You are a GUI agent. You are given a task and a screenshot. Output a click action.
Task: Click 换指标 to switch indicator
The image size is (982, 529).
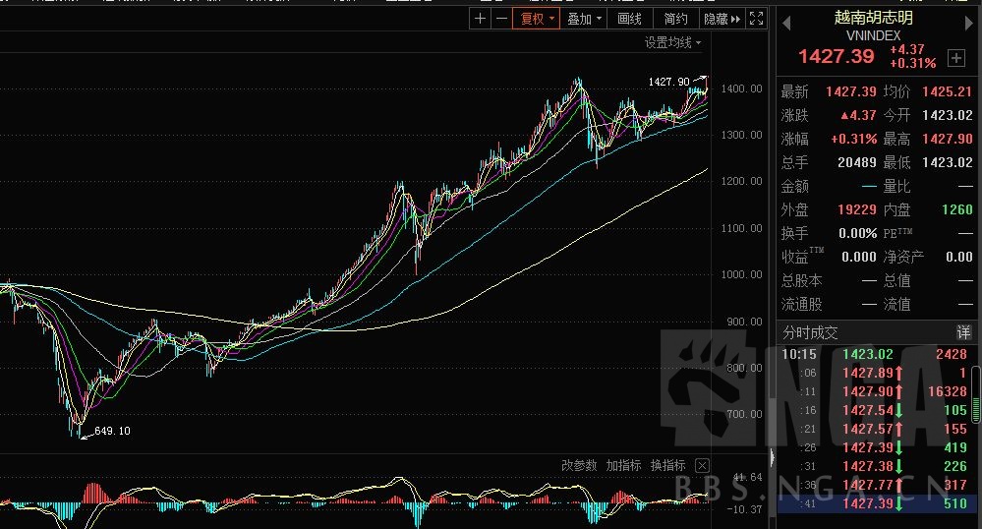pos(667,465)
